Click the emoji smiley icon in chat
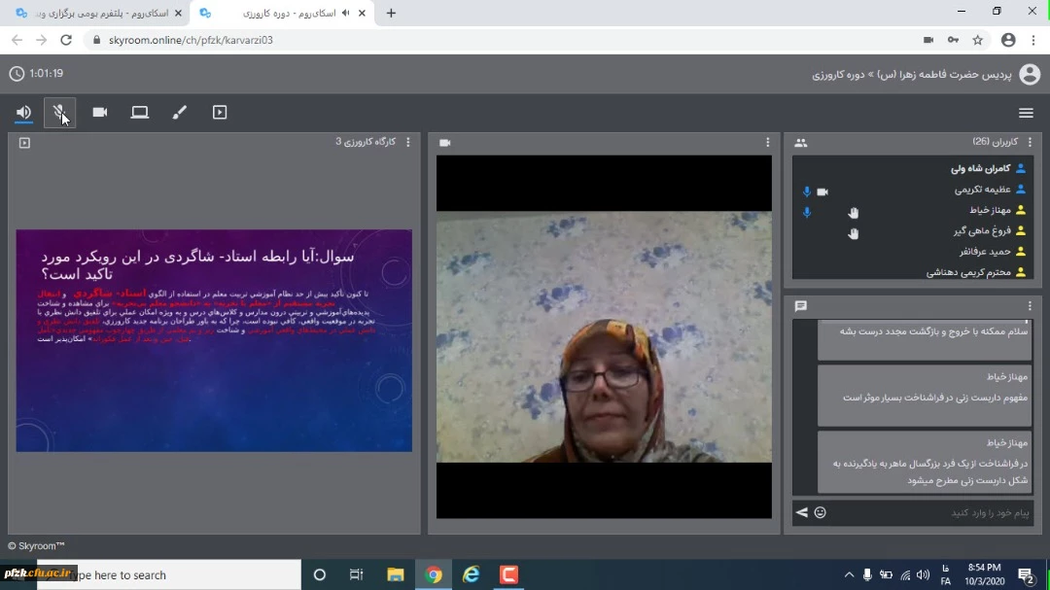This screenshot has height=590, width=1050. (x=821, y=512)
